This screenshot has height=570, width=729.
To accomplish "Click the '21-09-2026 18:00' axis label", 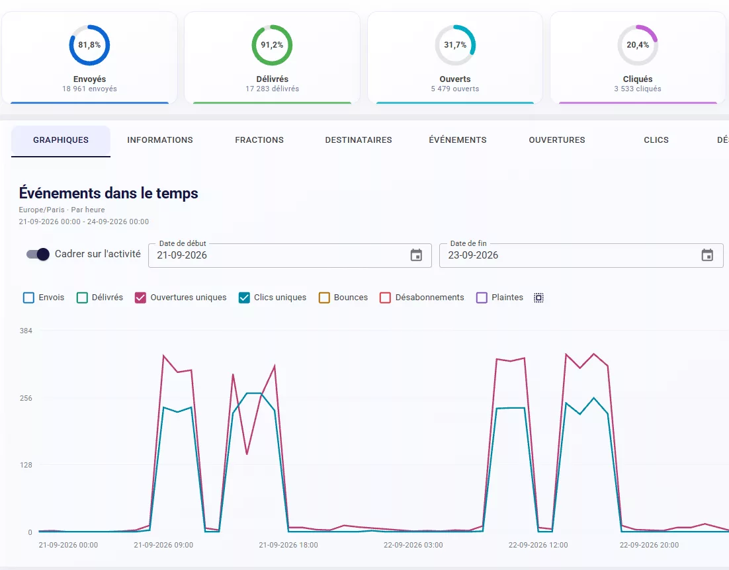I will pyautogui.click(x=288, y=545).
